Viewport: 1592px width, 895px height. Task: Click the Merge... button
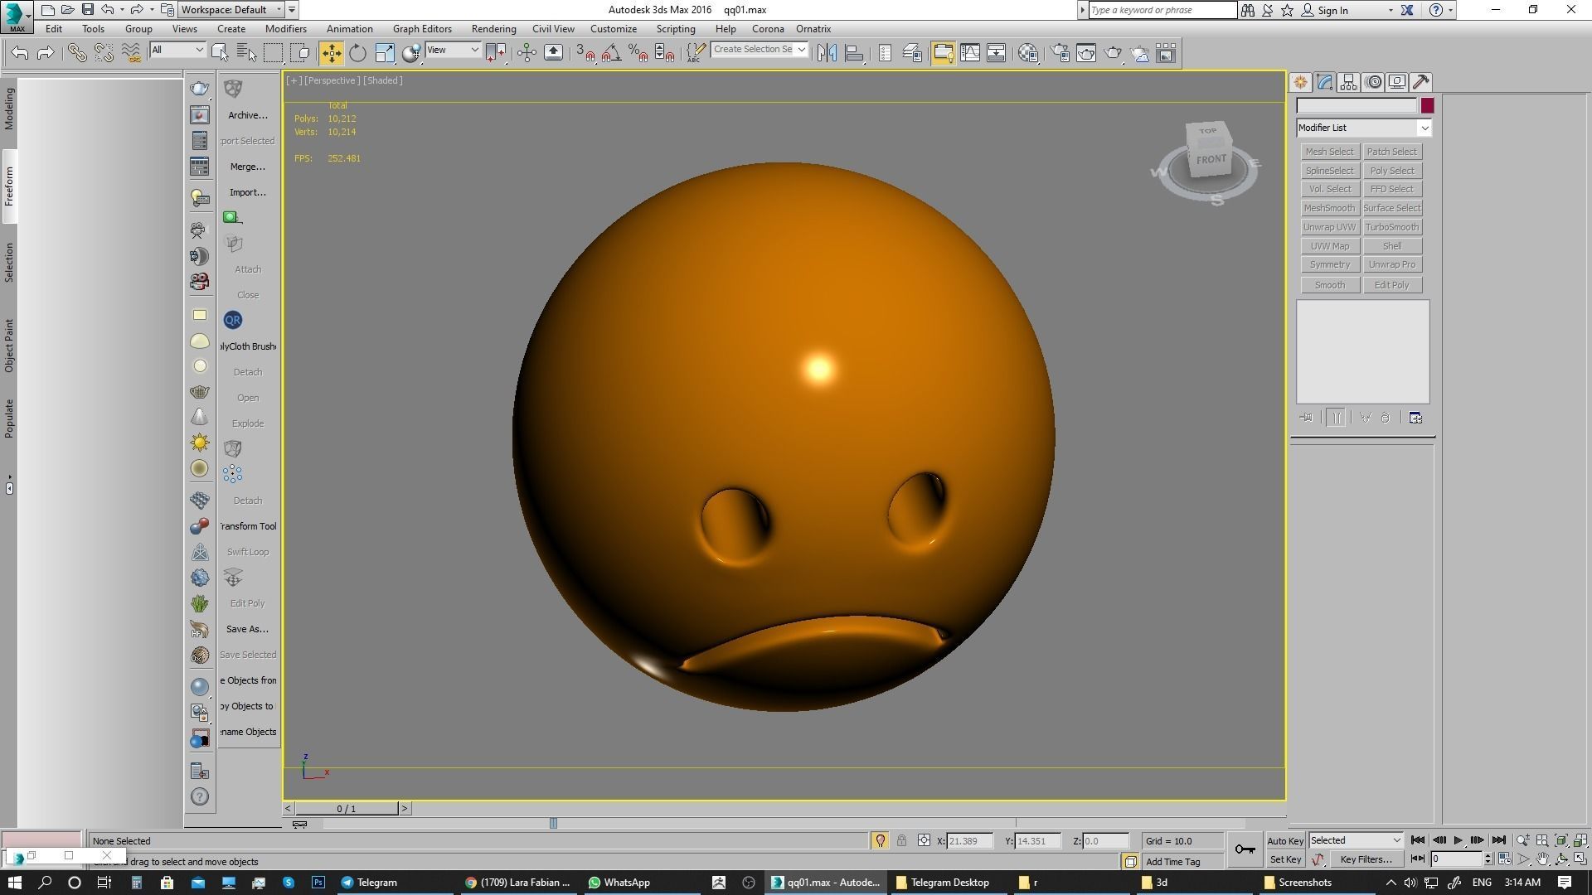tap(247, 167)
